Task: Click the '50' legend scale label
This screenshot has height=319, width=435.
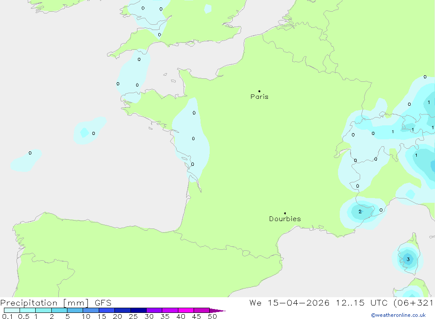Action: [212, 316]
